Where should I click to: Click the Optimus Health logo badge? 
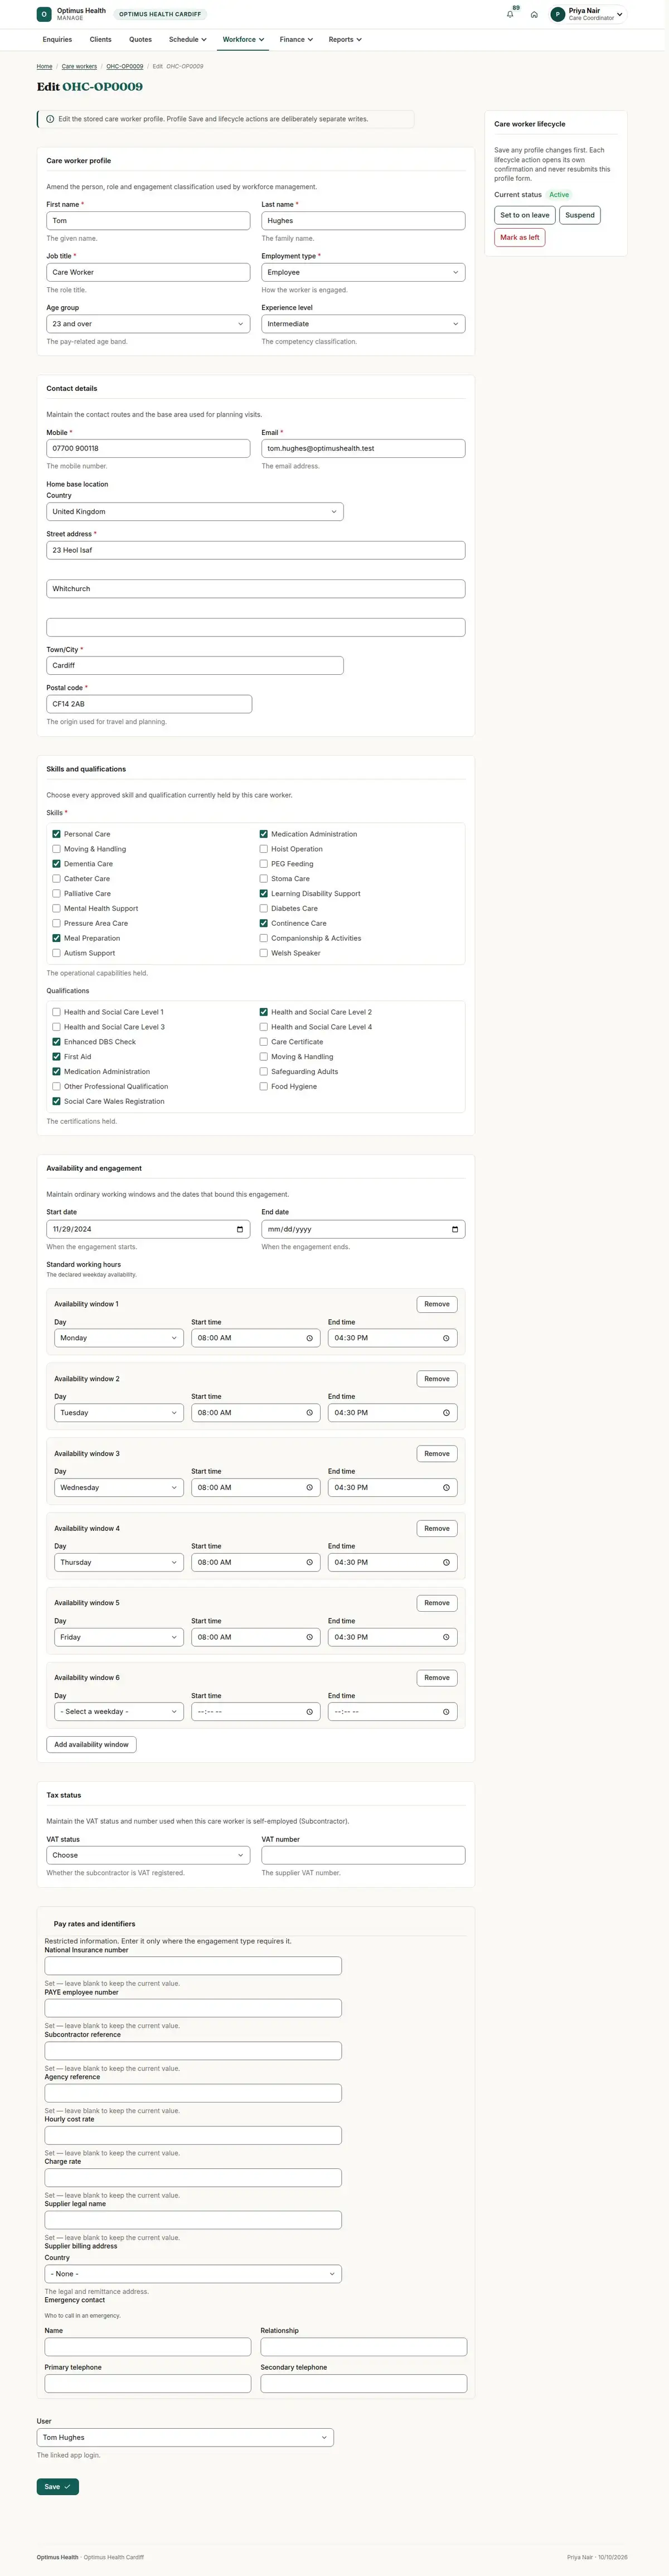(x=44, y=14)
